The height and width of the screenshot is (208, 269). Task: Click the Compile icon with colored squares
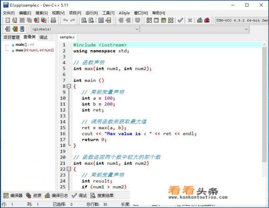[x=149, y=20]
